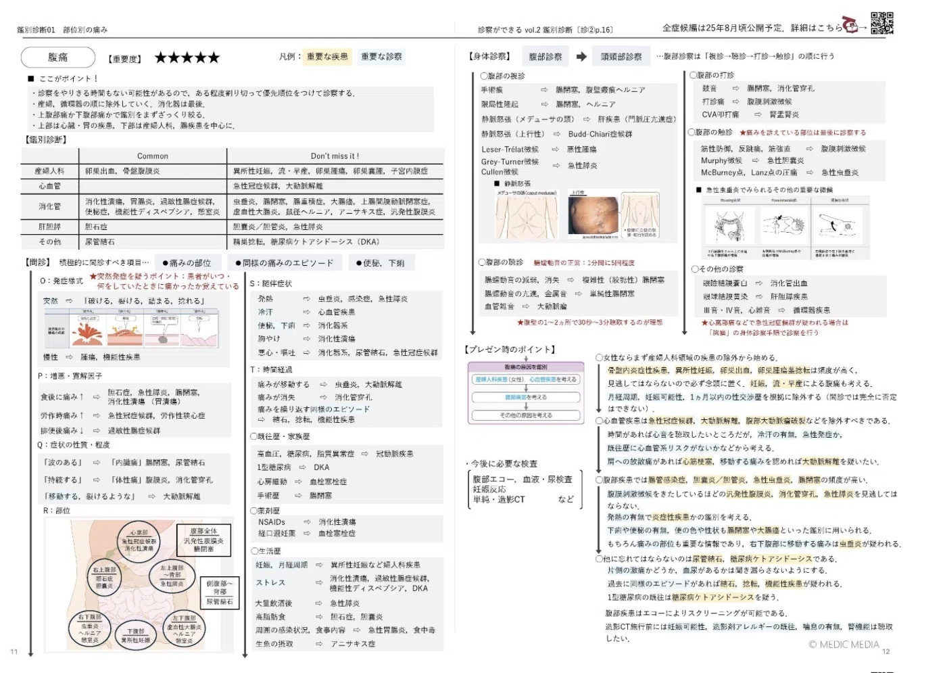
Task: Click the 腹部の視診 section heading
Action: pos(502,76)
